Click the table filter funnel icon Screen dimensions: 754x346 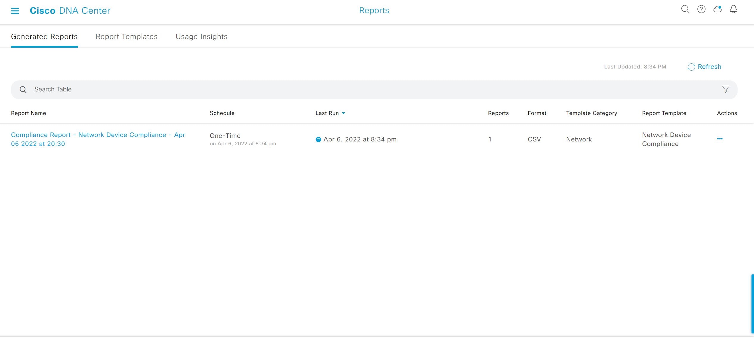coord(725,89)
